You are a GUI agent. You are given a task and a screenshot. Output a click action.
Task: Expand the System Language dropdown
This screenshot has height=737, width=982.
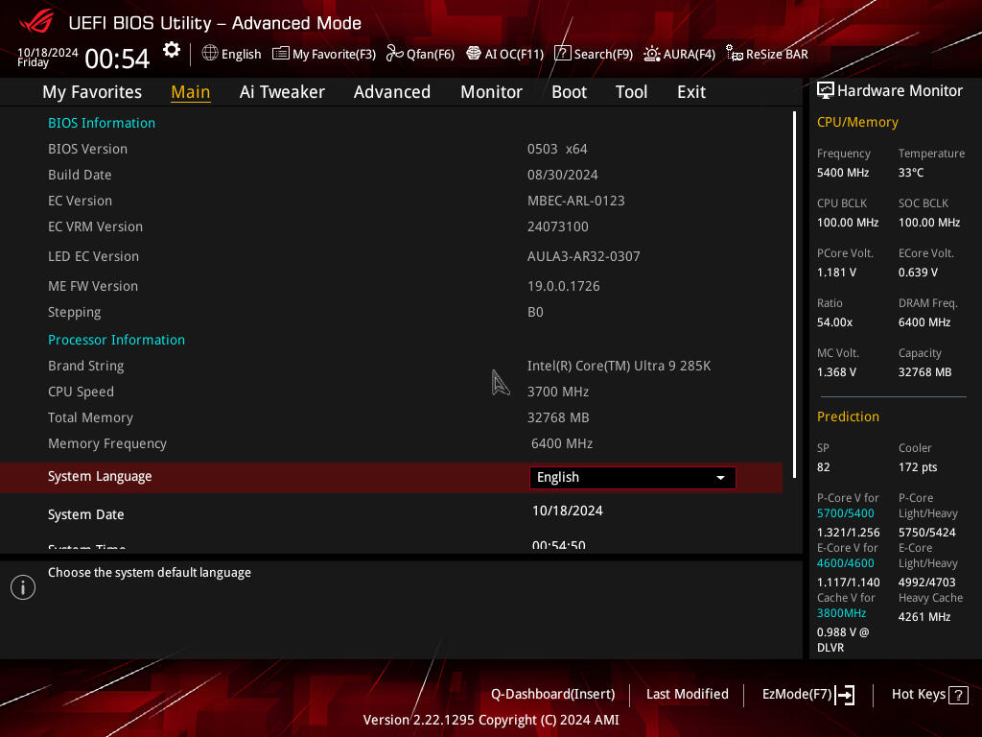(633, 478)
